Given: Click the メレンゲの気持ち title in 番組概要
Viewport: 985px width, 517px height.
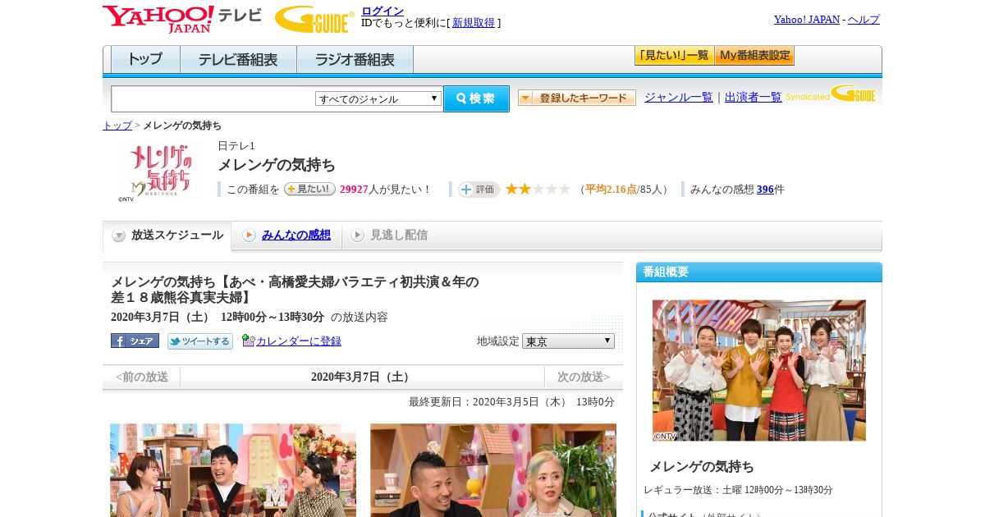Looking at the screenshot, I should [x=702, y=467].
